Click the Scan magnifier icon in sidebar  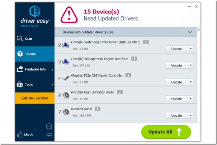coord(20,39)
